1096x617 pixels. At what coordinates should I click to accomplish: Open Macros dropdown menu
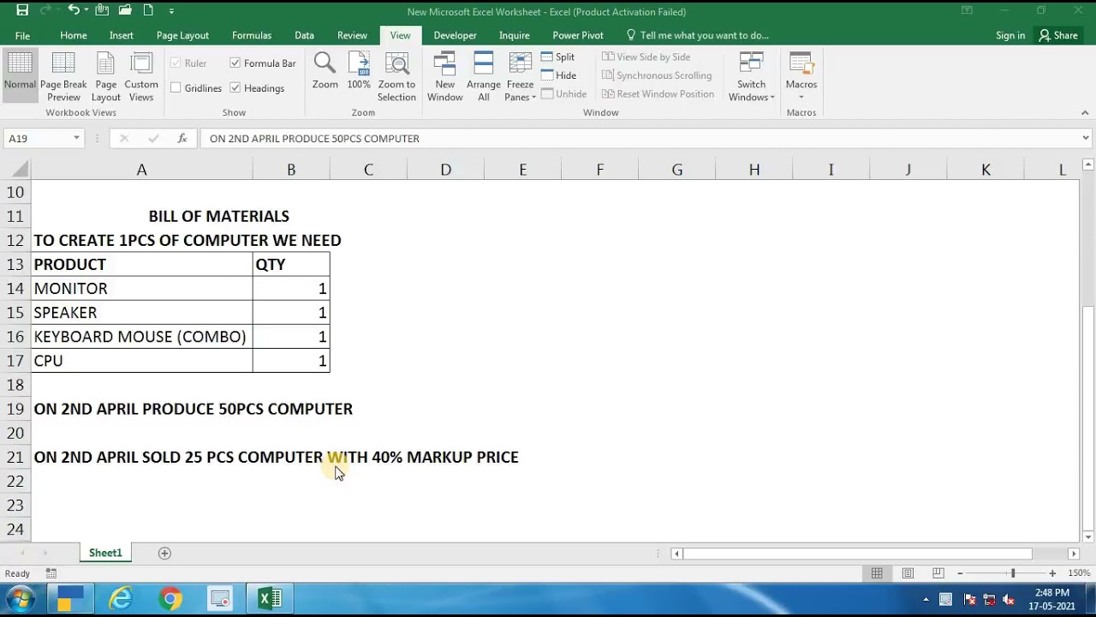click(801, 77)
